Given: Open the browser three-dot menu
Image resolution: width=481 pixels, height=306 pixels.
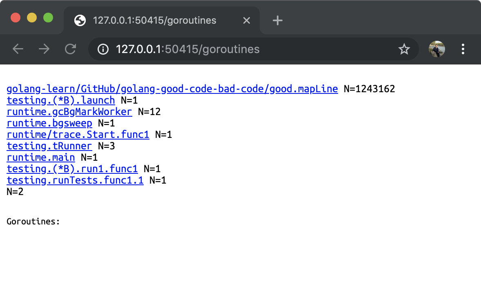Looking at the screenshot, I should (463, 49).
